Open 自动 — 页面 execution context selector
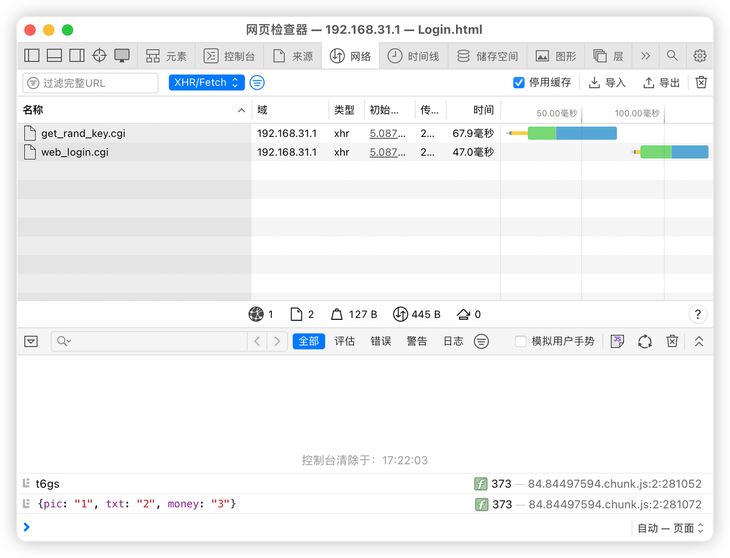730x558 pixels. tap(670, 528)
